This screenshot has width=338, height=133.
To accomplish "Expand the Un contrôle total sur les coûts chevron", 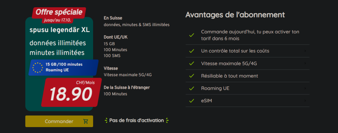I will pos(305,51).
